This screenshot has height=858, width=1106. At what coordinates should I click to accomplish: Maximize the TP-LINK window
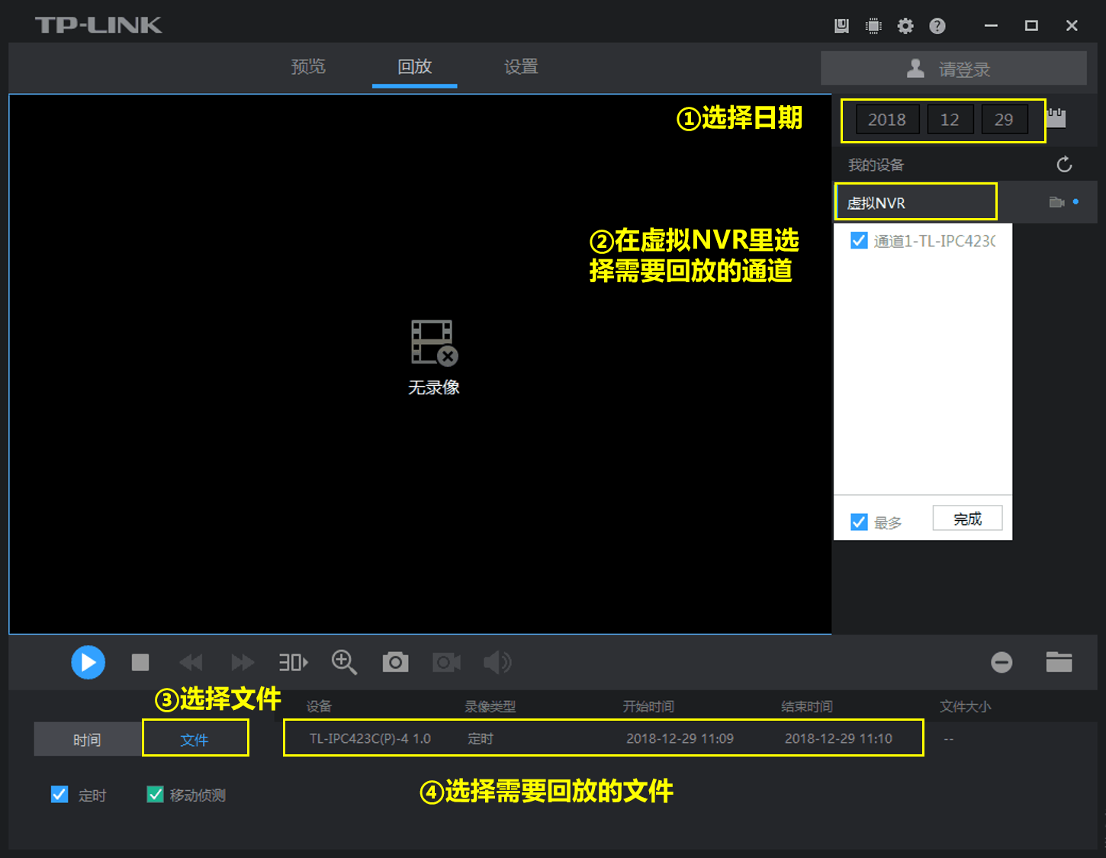coord(1031,26)
